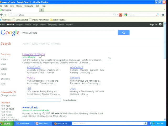Open the Latest Headlines feed bookmark
This screenshot has height=126, width=168.
[x=58, y=20]
